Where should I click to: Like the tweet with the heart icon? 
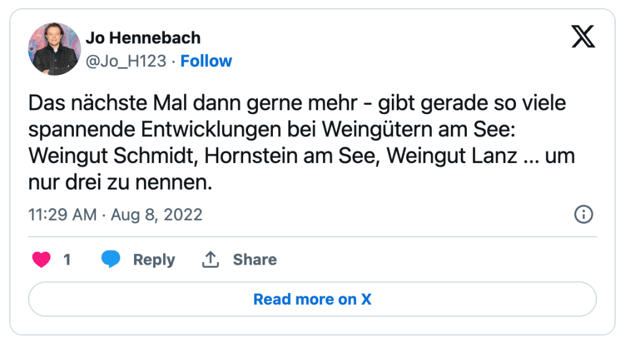42,260
